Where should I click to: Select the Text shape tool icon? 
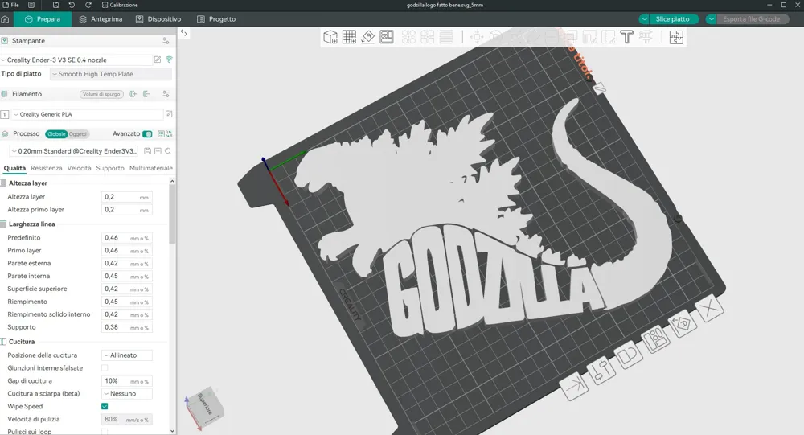626,37
